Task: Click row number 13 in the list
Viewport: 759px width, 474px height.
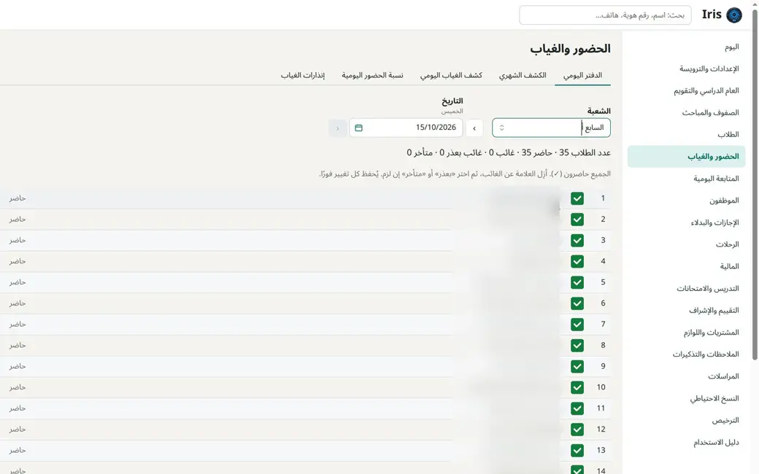Action: (601, 451)
